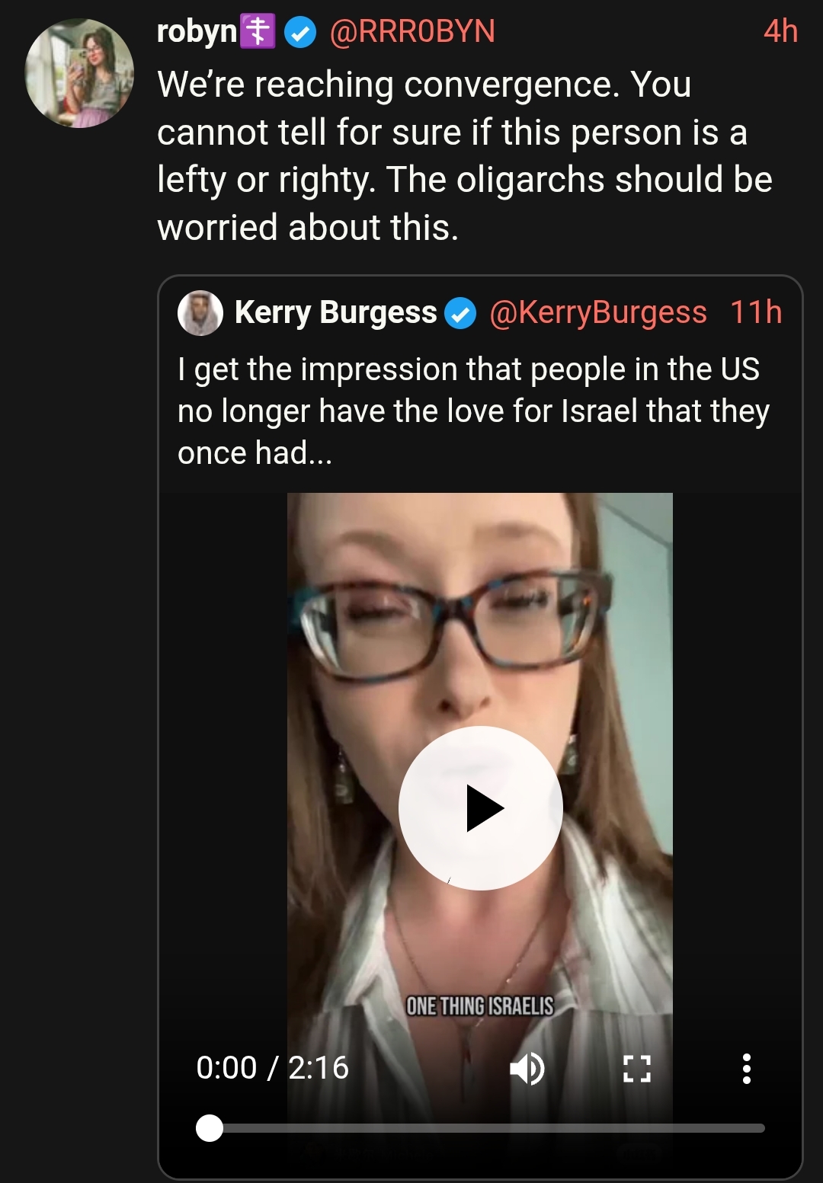823x1183 pixels.
Task: Click the purple cross emoji beside robyn
Action: pos(258,31)
